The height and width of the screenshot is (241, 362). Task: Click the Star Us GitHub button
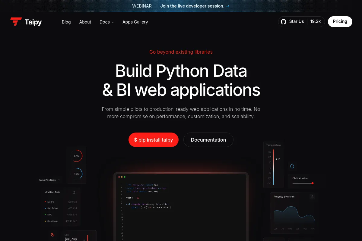tap(301, 22)
